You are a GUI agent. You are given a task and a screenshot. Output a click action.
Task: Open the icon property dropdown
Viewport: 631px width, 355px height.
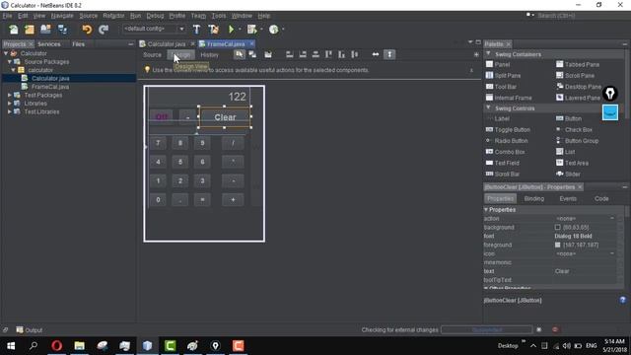tap(612, 253)
